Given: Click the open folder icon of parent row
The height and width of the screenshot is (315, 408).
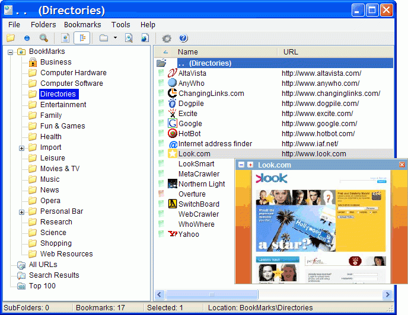Looking at the screenshot, I should tap(161, 63).
